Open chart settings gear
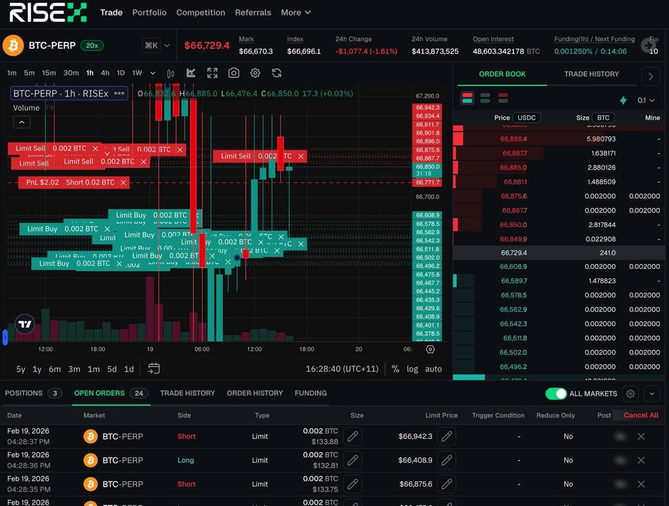This screenshot has width=669, height=506. click(255, 73)
